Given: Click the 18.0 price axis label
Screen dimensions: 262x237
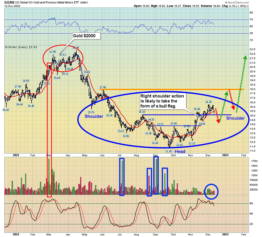Looking at the screenshot, I should pos(252,89).
